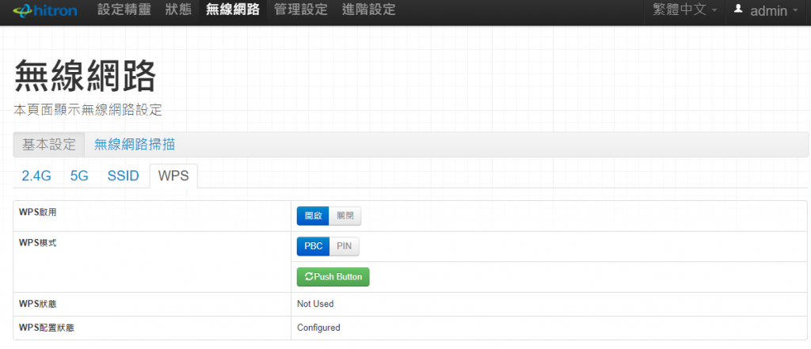811x349 pixels.
Task: Switch to the 基本設定 section
Action: tap(49, 144)
